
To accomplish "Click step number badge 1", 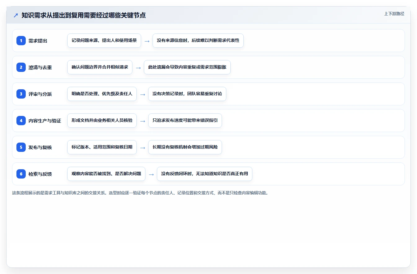I will 21,41.
